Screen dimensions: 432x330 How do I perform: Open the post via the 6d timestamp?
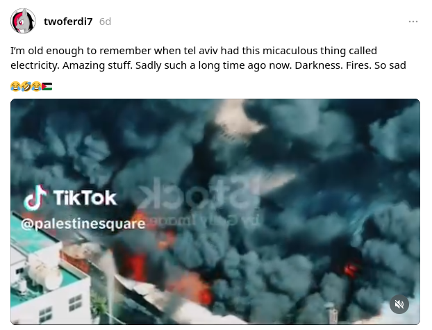105,22
